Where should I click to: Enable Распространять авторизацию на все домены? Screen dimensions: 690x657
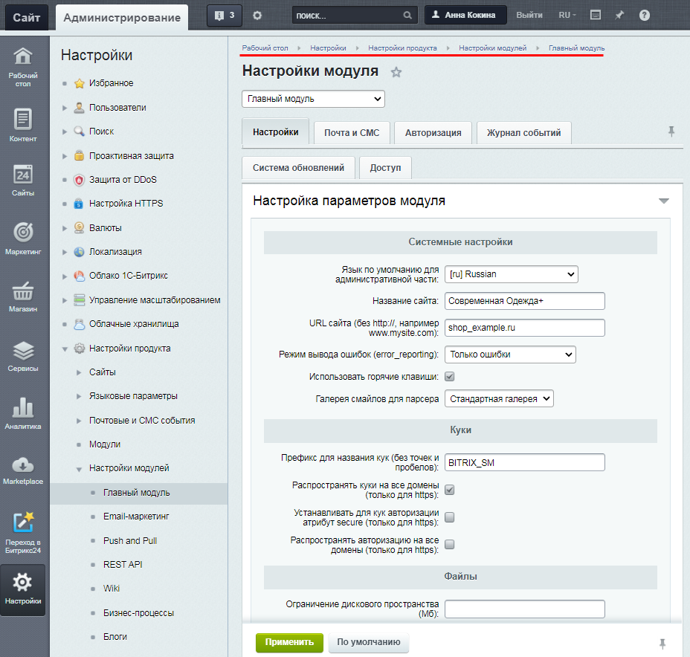[449, 545]
